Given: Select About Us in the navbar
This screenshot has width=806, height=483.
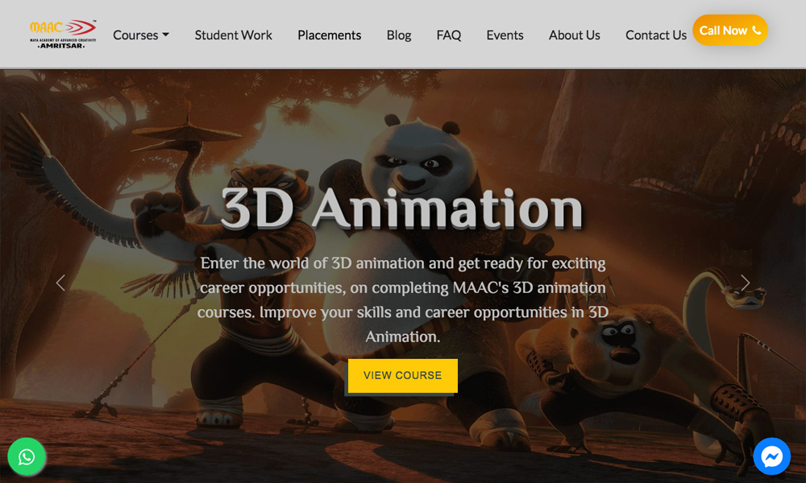Looking at the screenshot, I should point(574,35).
